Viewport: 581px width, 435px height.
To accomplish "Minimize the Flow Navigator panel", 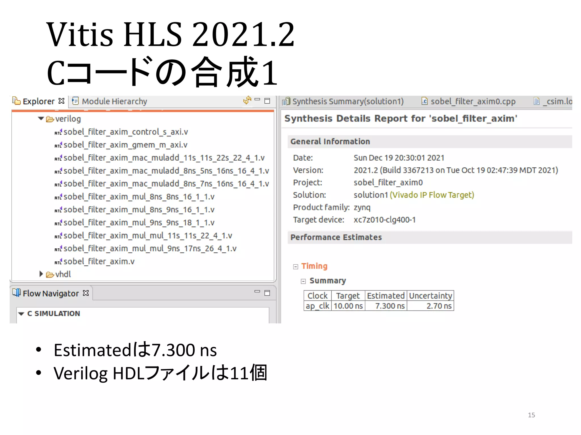I will coord(257,291).
